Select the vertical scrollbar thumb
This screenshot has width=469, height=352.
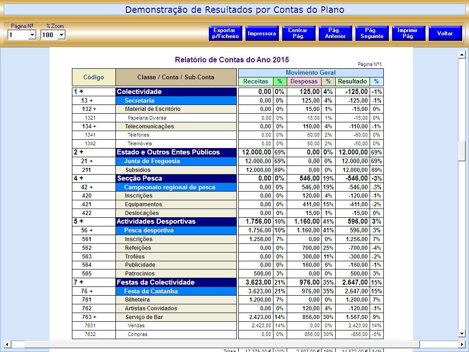pyautogui.click(x=462, y=151)
